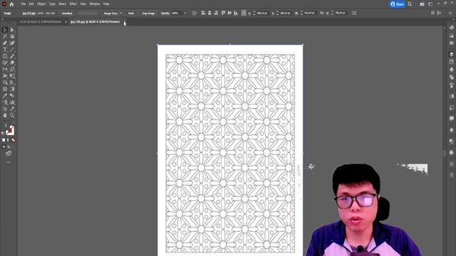Select the Type tool
The image size is (456, 256).
click(x=5, y=50)
